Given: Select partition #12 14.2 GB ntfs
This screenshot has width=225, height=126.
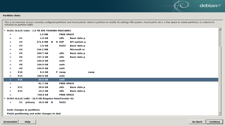Looking at the screenshot, I should pyautogui.click(x=111, y=91).
